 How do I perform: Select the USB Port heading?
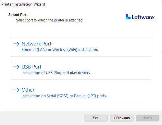click(31, 67)
